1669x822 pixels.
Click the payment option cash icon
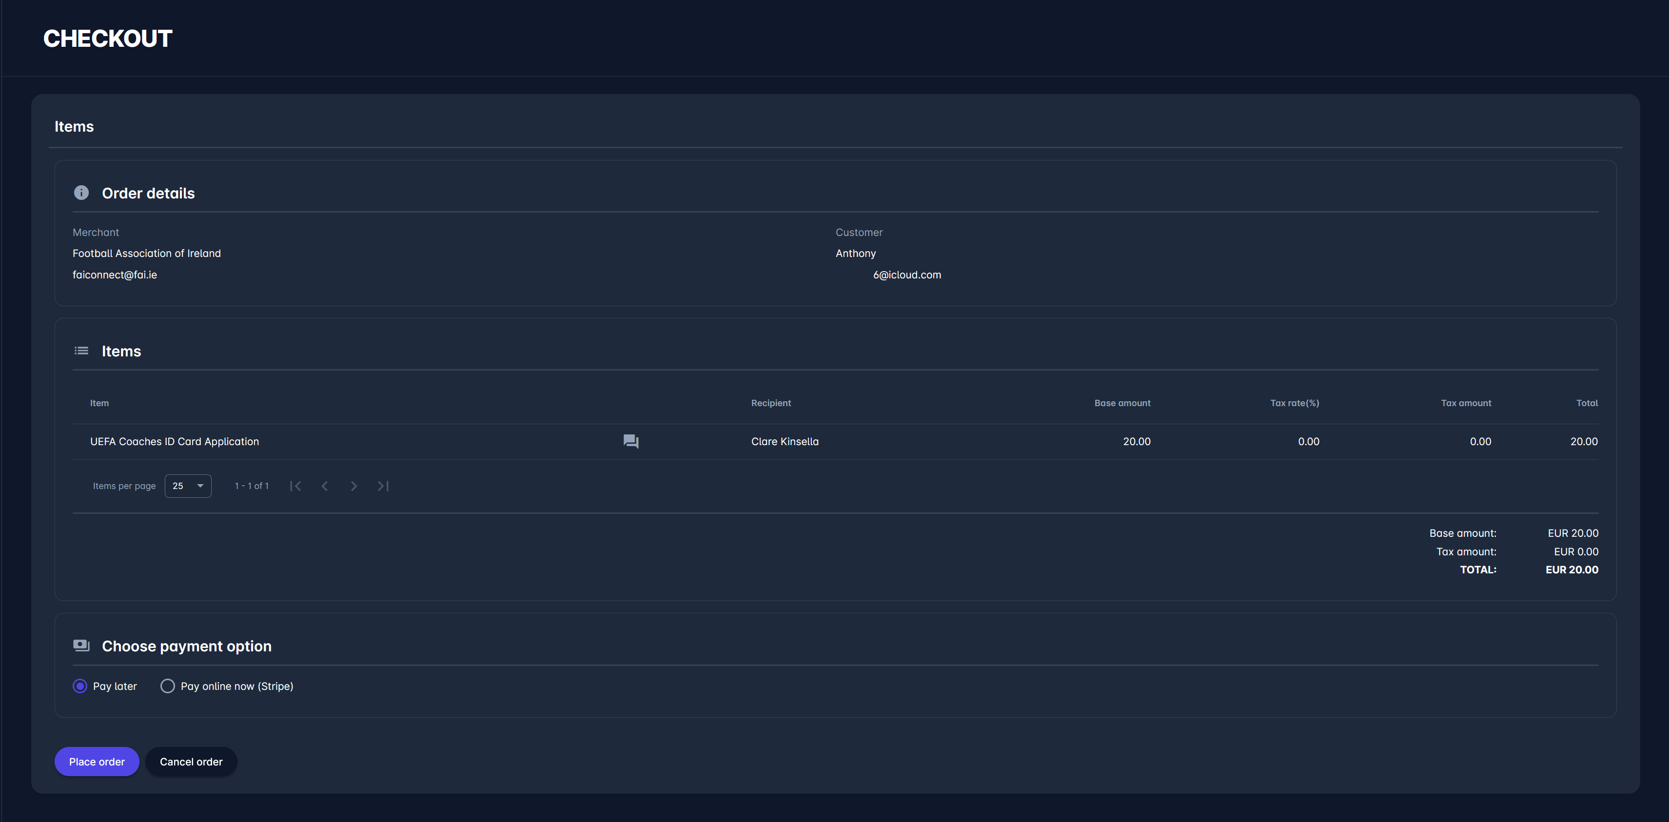81,645
